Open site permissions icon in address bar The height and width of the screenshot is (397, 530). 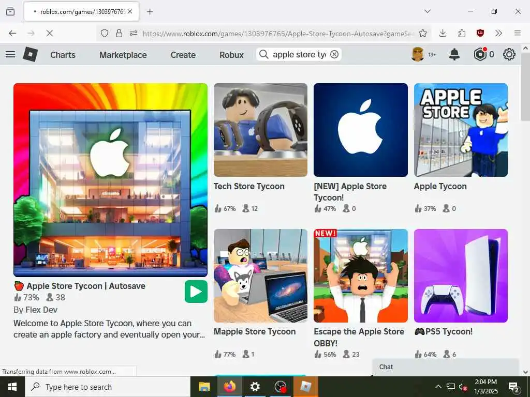click(x=134, y=33)
